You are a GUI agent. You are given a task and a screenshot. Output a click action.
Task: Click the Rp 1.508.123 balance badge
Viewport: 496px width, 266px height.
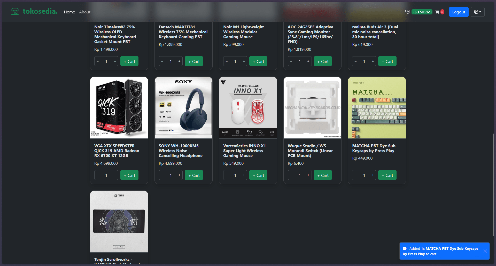[x=422, y=12]
